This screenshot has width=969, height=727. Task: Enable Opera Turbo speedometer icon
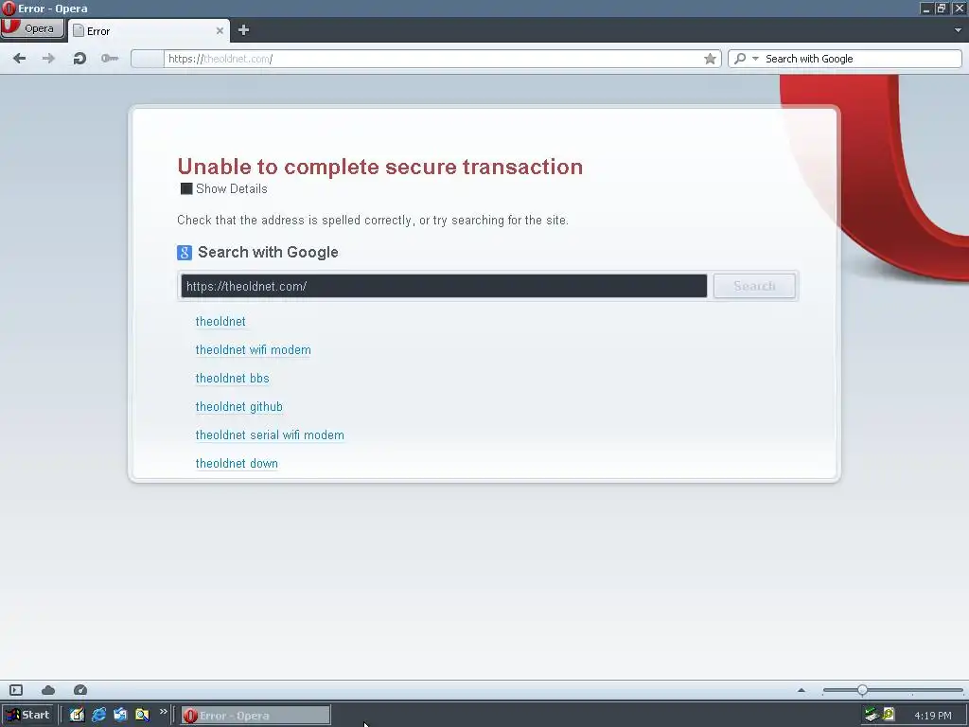(80, 690)
